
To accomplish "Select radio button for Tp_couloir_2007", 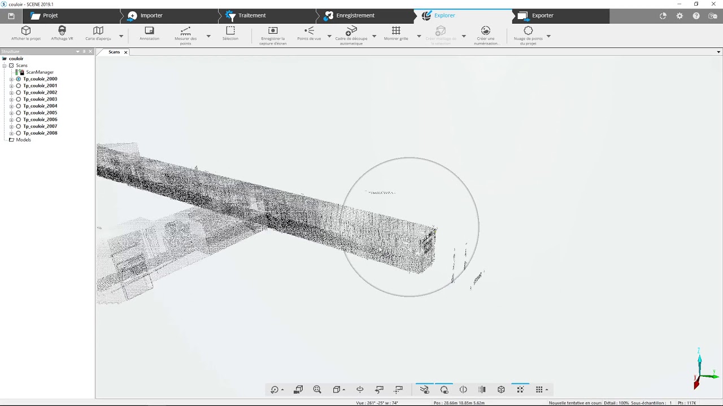I will 19,126.
